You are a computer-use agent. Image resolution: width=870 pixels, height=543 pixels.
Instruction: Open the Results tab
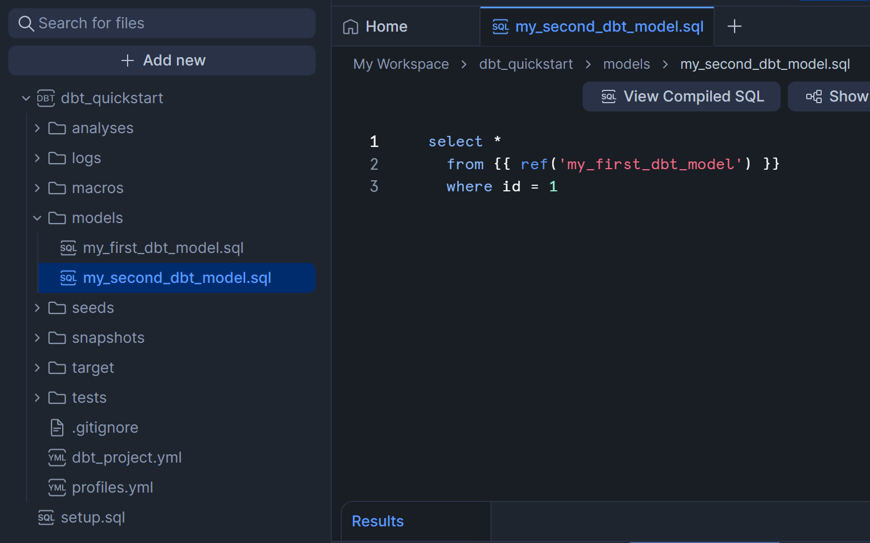tap(378, 521)
